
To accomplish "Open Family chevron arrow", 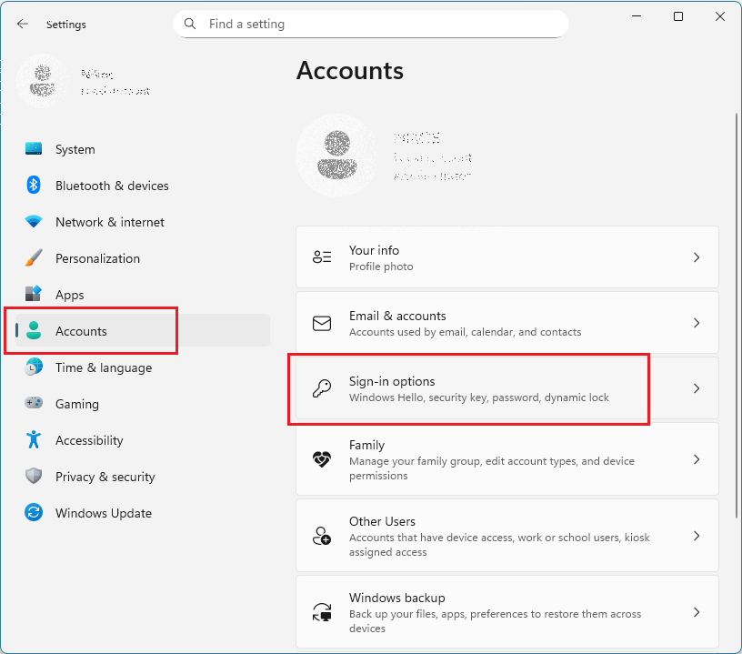I will tap(697, 459).
